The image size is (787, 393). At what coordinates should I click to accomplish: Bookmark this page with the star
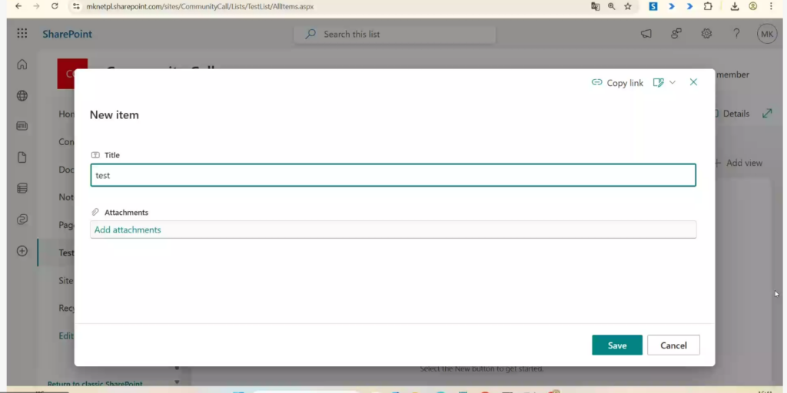628,6
